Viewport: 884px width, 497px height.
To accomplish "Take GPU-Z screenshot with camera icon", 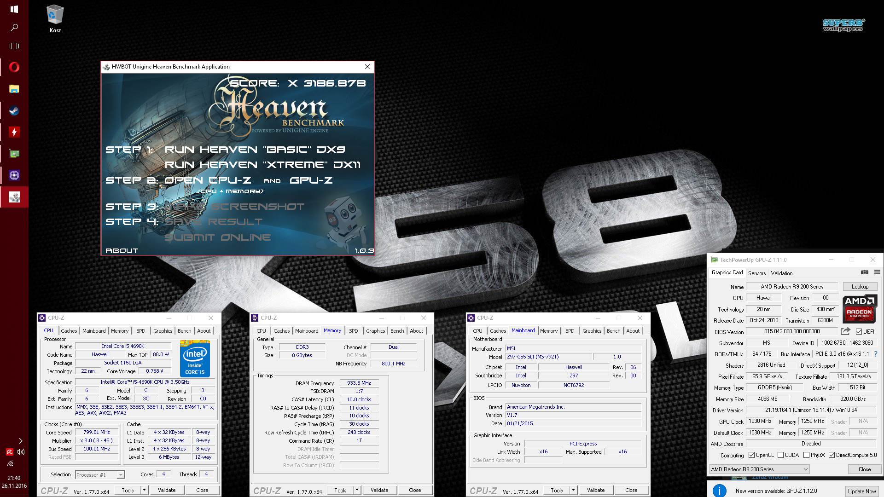I will click(864, 272).
